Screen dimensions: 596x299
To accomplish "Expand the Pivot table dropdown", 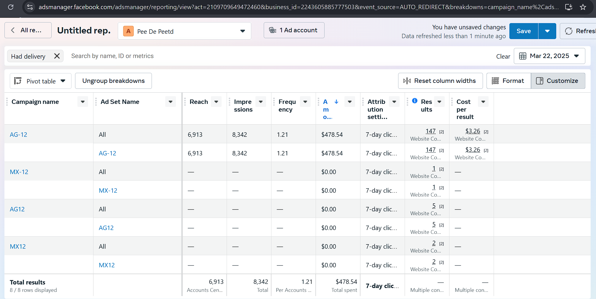I will coord(40,81).
